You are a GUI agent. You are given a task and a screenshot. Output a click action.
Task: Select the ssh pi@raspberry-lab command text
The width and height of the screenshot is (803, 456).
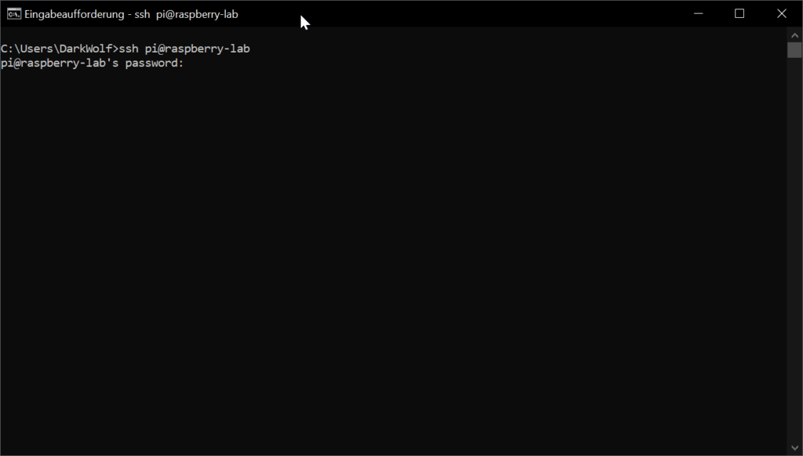click(x=186, y=48)
